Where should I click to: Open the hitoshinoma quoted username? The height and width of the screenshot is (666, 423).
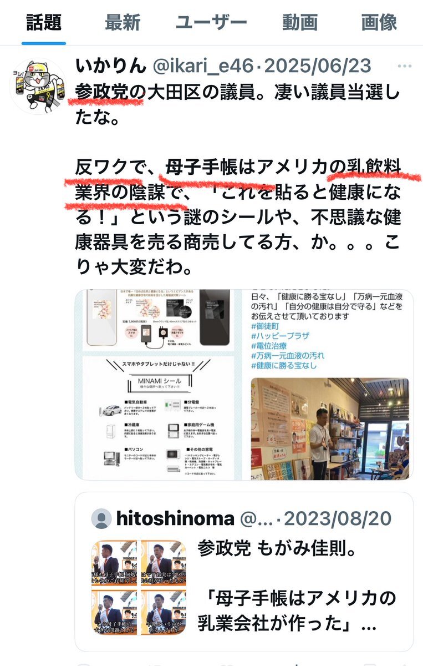[x=175, y=519]
